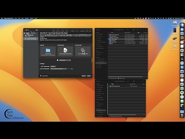185x139 pixels.
Task: Select LaCie Image Backup row in lower Finder
Action: [126, 86]
